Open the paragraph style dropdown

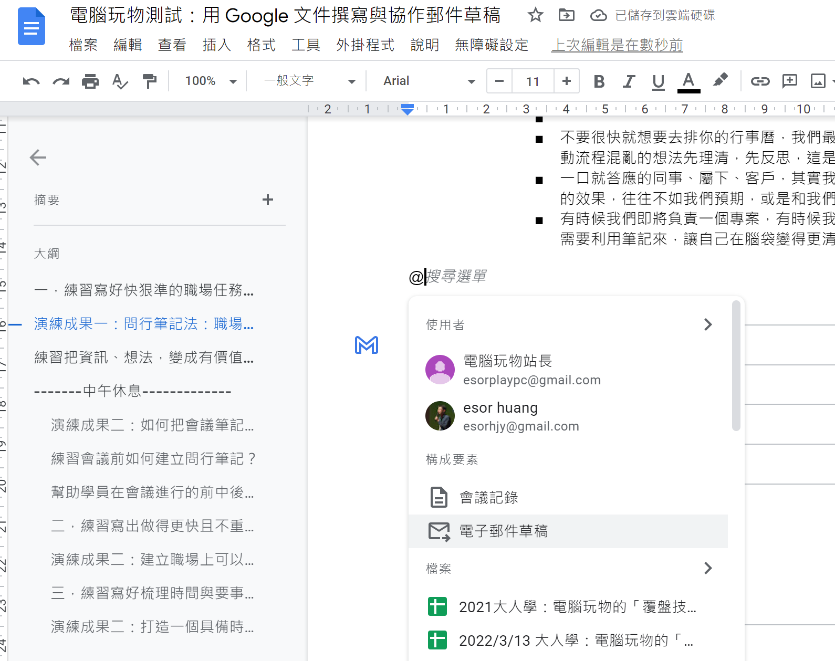click(310, 81)
